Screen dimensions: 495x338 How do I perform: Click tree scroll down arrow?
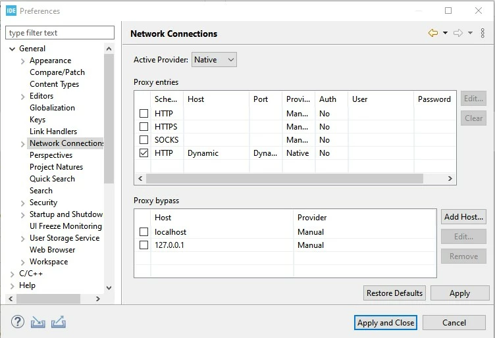[x=109, y=287]
